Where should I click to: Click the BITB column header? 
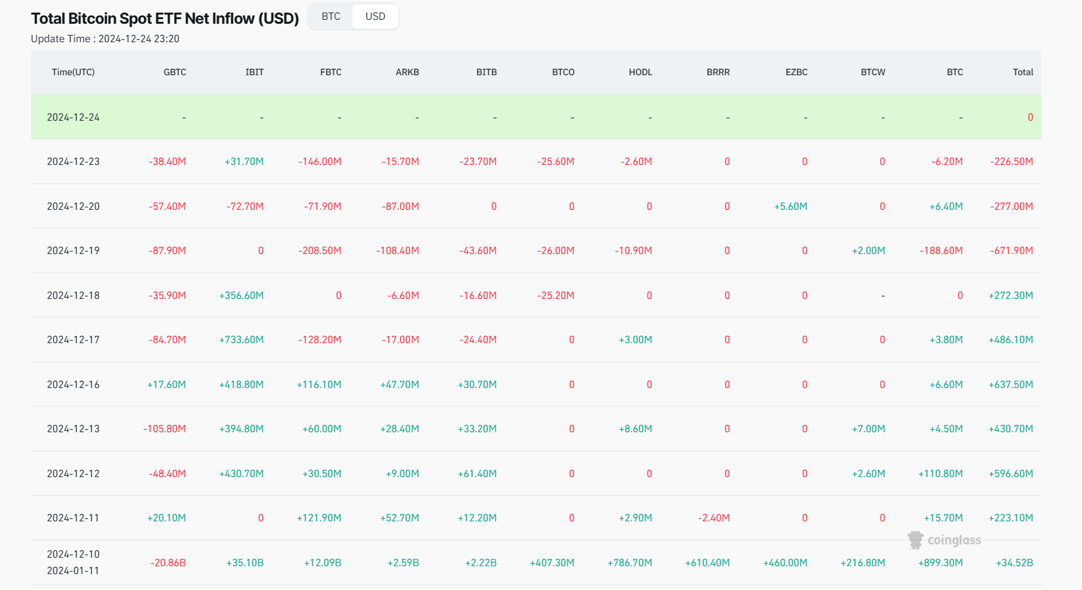click(487, 73)
